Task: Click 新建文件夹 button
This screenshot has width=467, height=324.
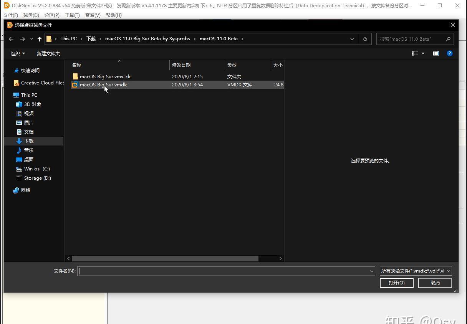Action: click(48, 53)
